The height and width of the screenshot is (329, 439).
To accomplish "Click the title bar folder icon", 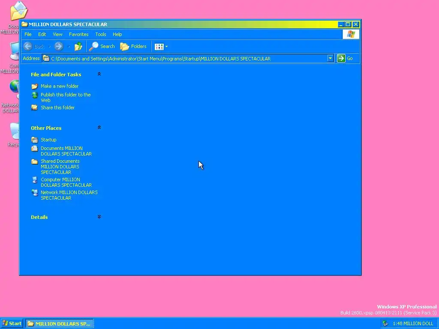I will pos(24,24).
